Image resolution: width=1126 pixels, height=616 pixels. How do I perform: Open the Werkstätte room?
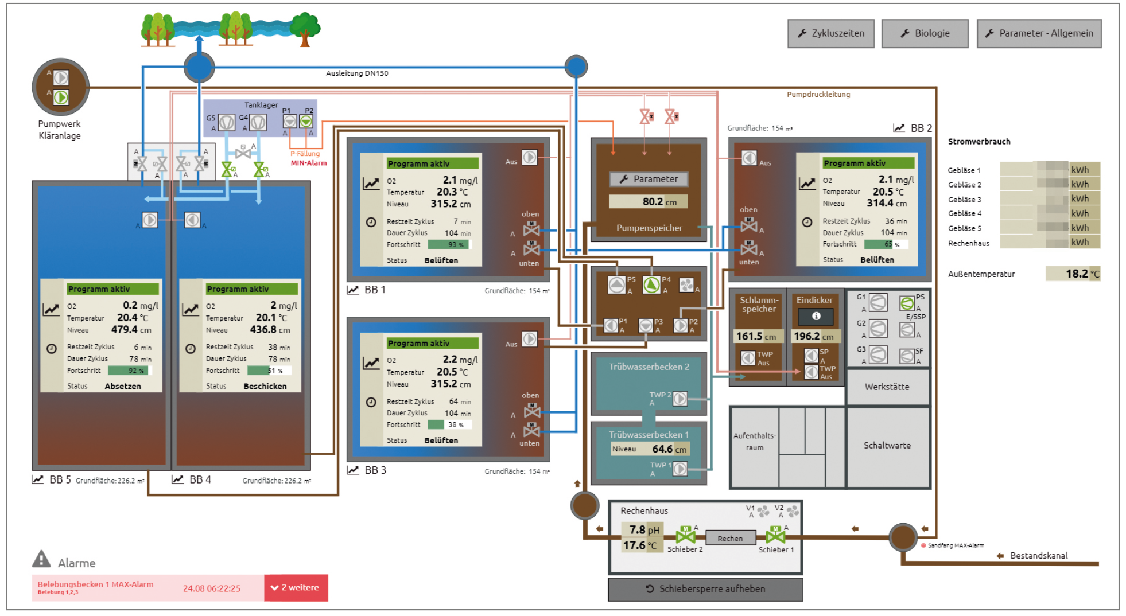coord(887,387)
